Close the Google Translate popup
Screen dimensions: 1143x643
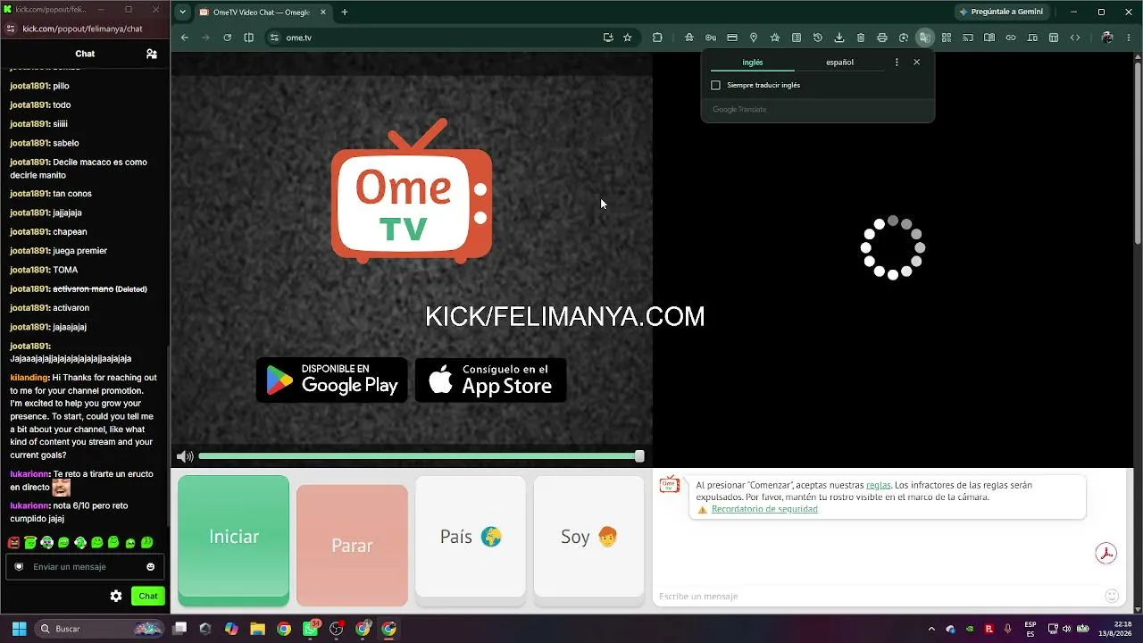click(x=916, y=63)
